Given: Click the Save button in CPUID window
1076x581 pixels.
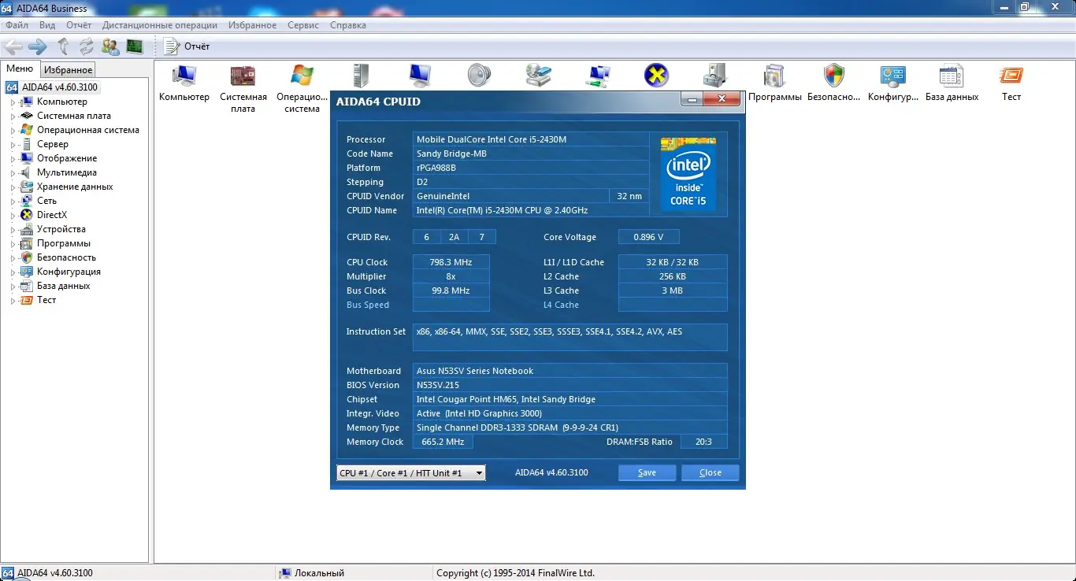Looking at the screenshot, I should (646, 472).
